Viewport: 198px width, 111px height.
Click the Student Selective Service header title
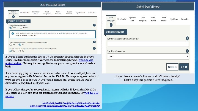click(53, 5)
